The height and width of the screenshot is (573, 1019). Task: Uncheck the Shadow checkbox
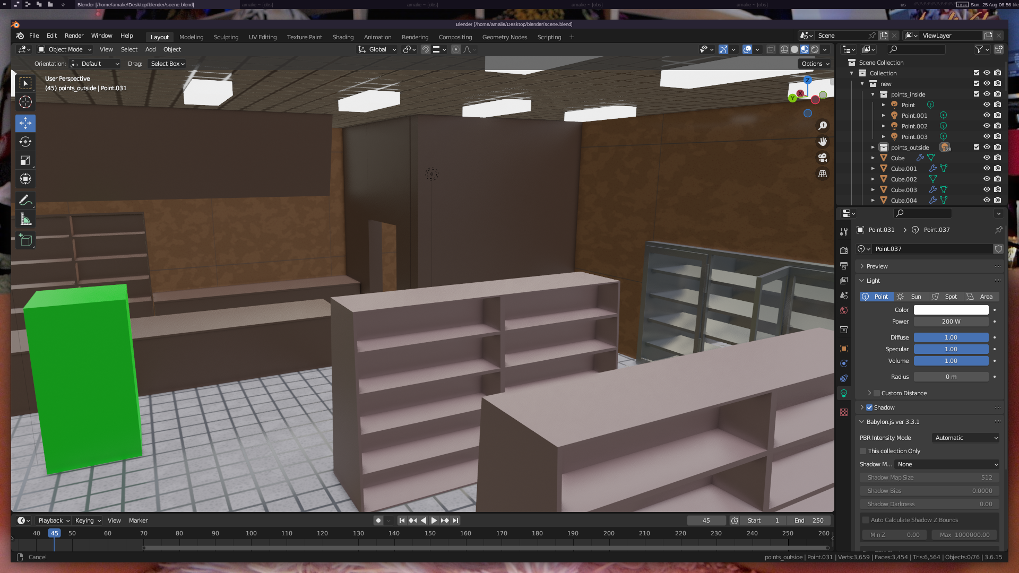(x=869, y=407)
